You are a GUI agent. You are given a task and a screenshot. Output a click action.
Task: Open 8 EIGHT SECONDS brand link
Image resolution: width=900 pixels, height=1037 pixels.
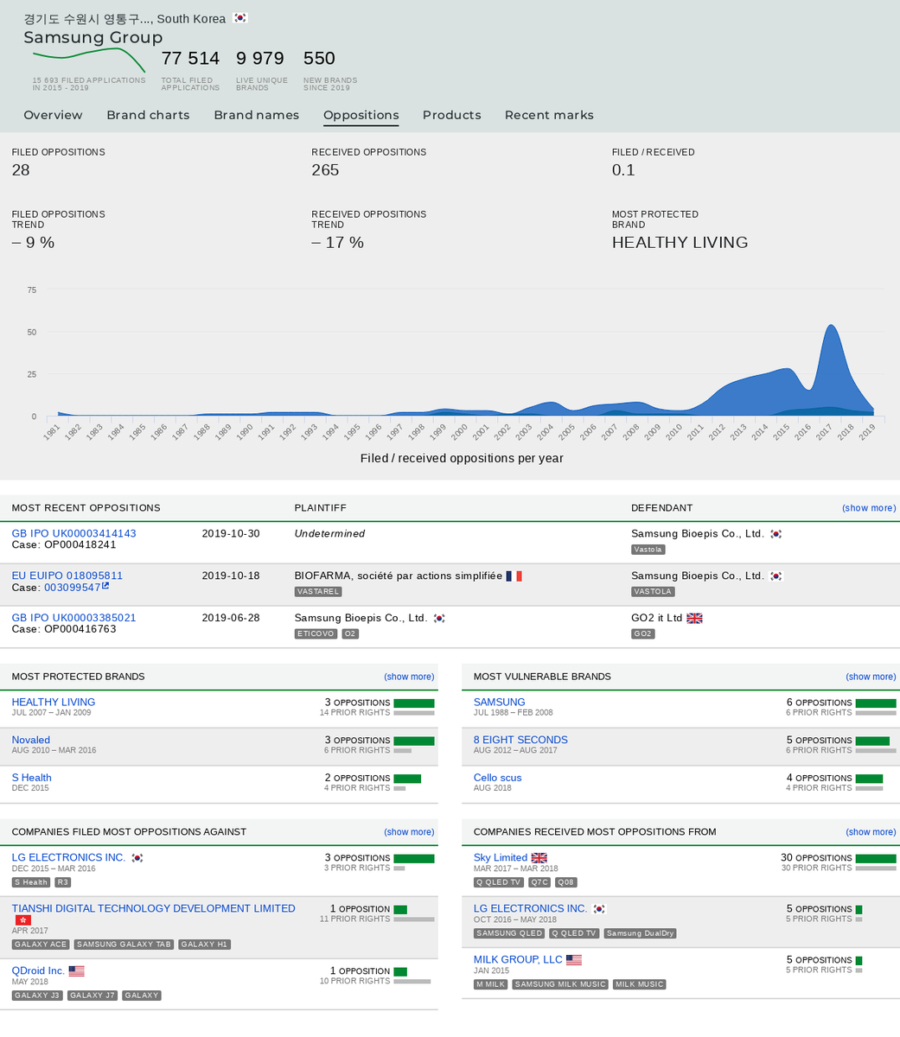click(x=520, y=740)
